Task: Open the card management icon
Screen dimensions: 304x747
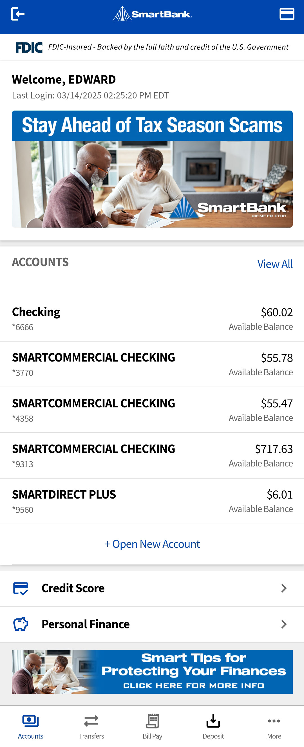Action: [287, 14]
